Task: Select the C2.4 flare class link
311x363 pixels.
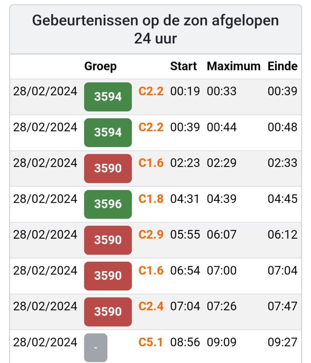Action: pos(151,306)
